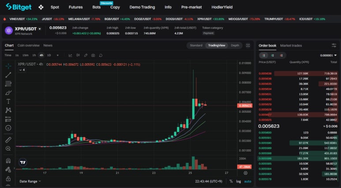This screenshot has height=188, width=341.
Task: Open the forecasting and measurement tools
Action: pyautogui.click(x=8, y=119)
